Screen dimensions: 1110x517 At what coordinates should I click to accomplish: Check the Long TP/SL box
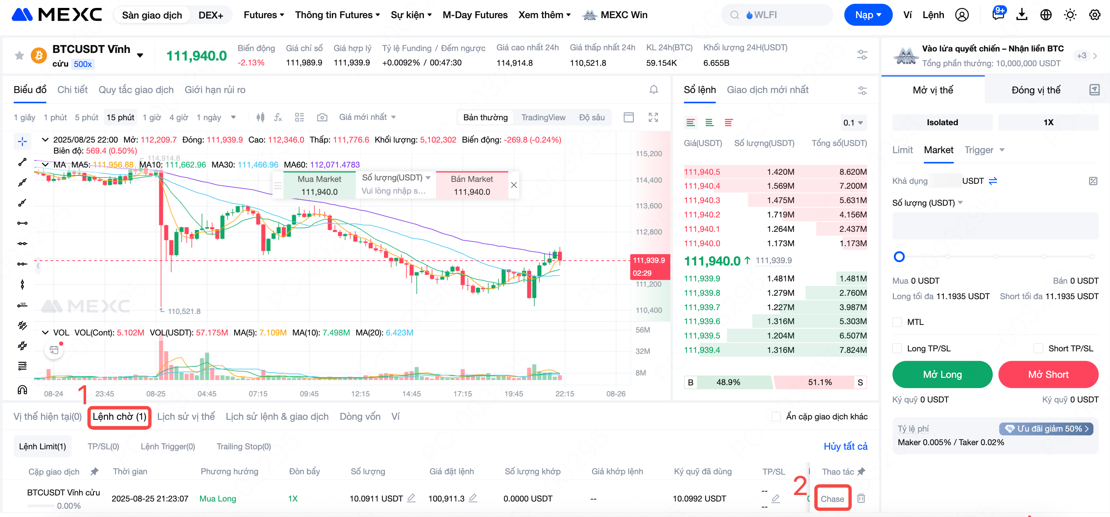(897, 348)
